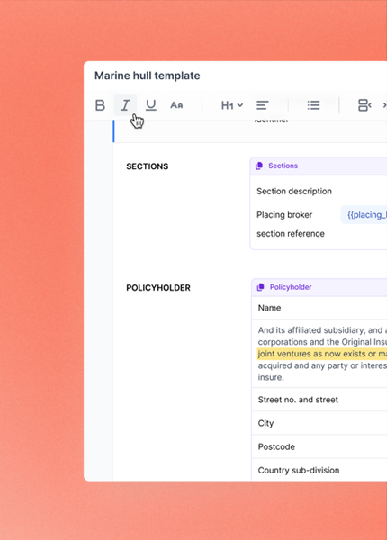Image resolution: width=387 pixels, height=540 pixels.
Task: Open the H1 heading dropdown
Action: click(232, 105)
